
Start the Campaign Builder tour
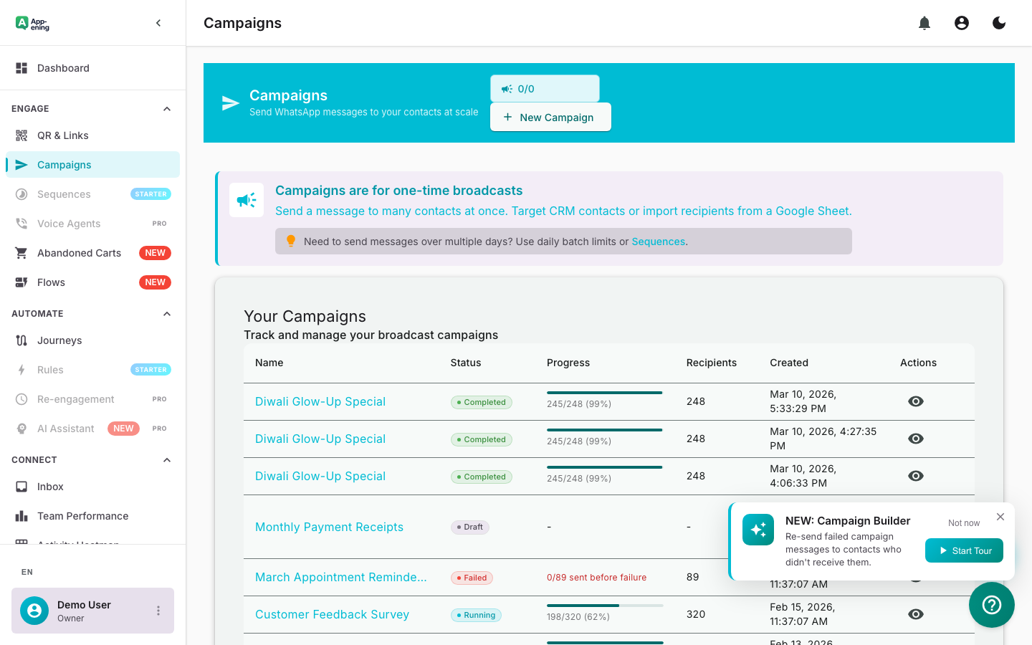pos(964,550)
